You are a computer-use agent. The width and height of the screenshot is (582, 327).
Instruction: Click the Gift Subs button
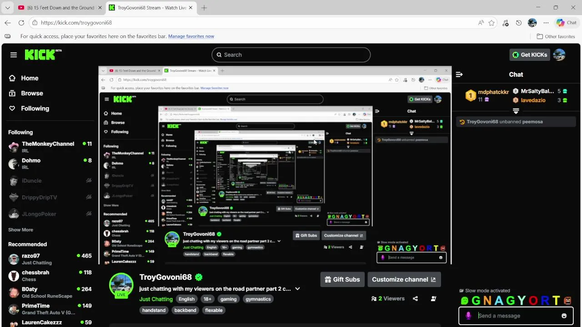pos(342,279)
